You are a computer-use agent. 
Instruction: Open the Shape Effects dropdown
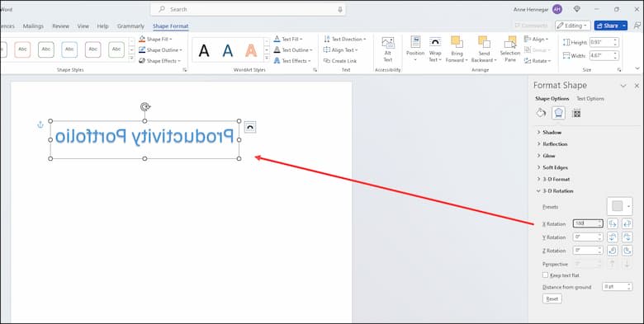[x=159, y=61]
